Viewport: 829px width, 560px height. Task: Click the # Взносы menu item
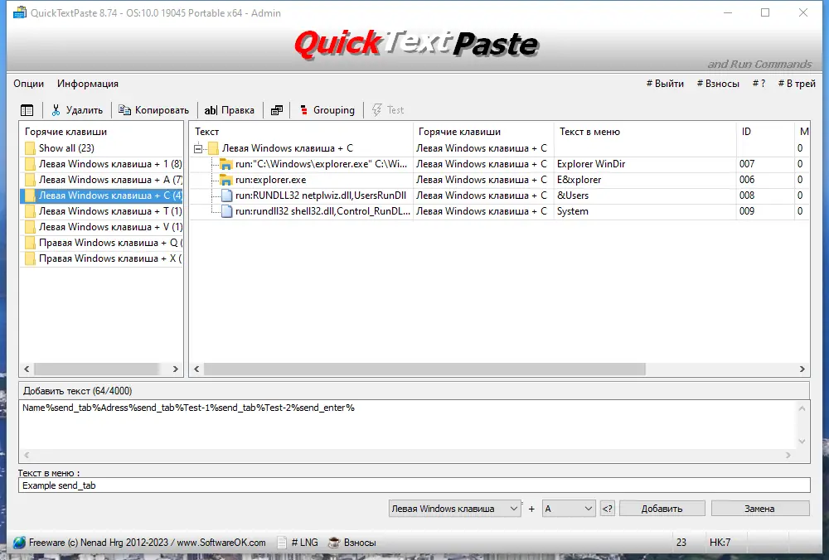point(718,84)
